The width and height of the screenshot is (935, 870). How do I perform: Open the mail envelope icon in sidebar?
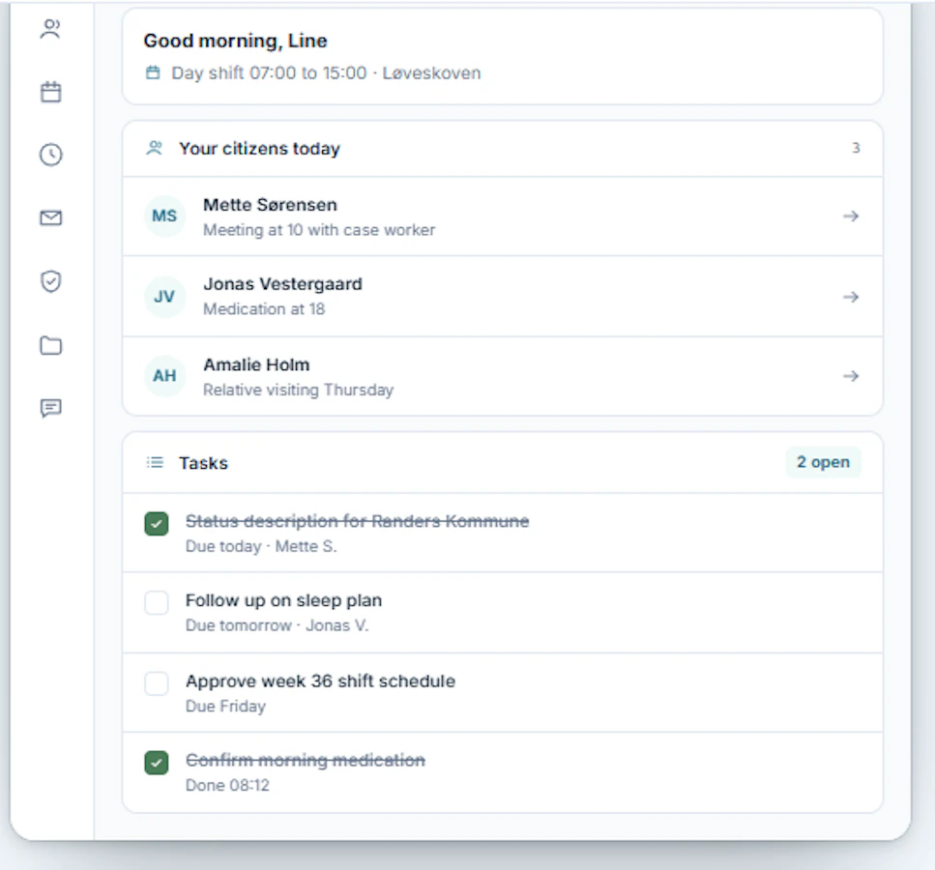pos(50,217)
